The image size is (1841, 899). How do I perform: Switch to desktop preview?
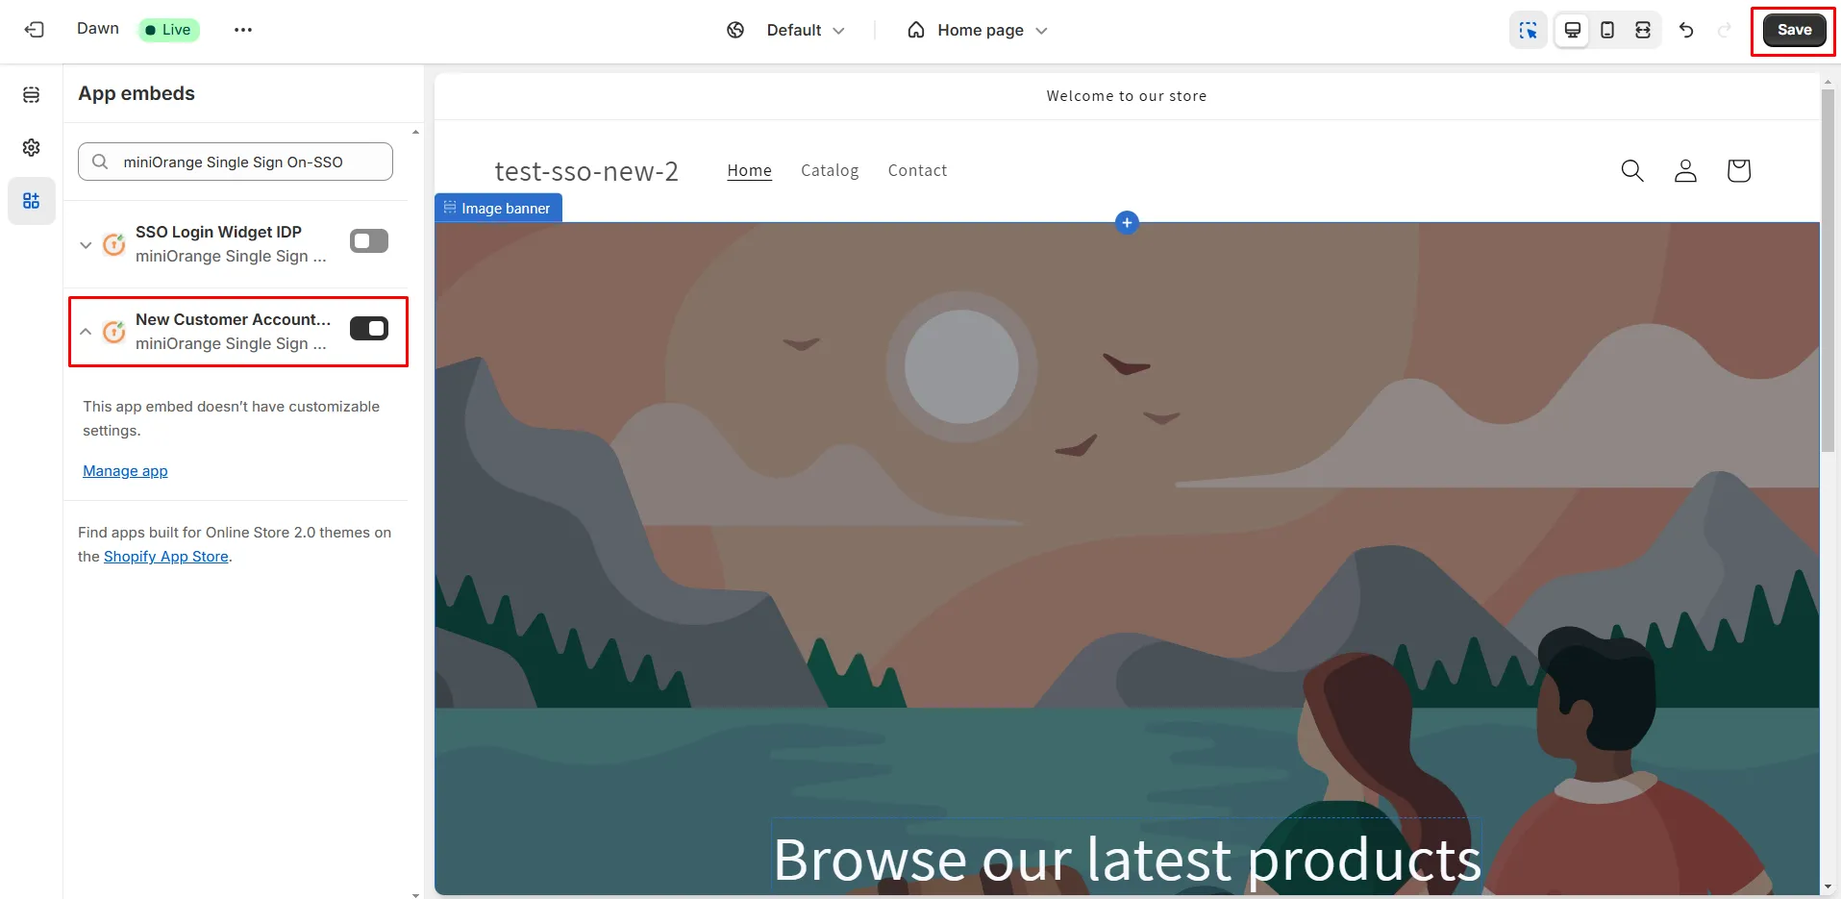pos(1573,30)
